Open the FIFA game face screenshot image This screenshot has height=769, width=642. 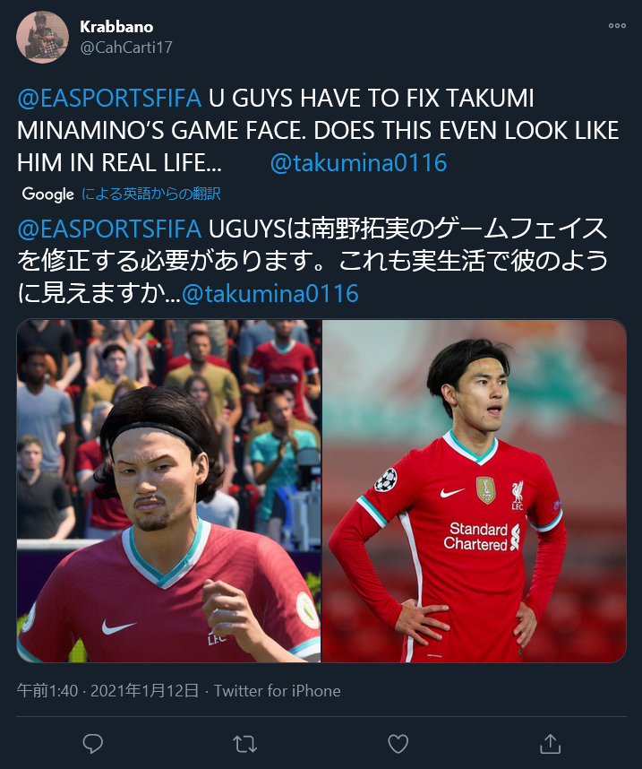pos(169,491)
